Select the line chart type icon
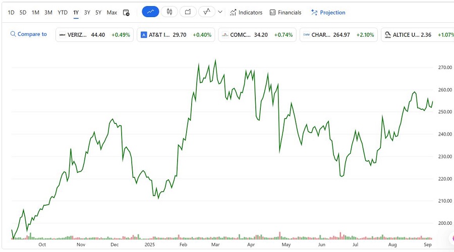 (x=150, y=12)
